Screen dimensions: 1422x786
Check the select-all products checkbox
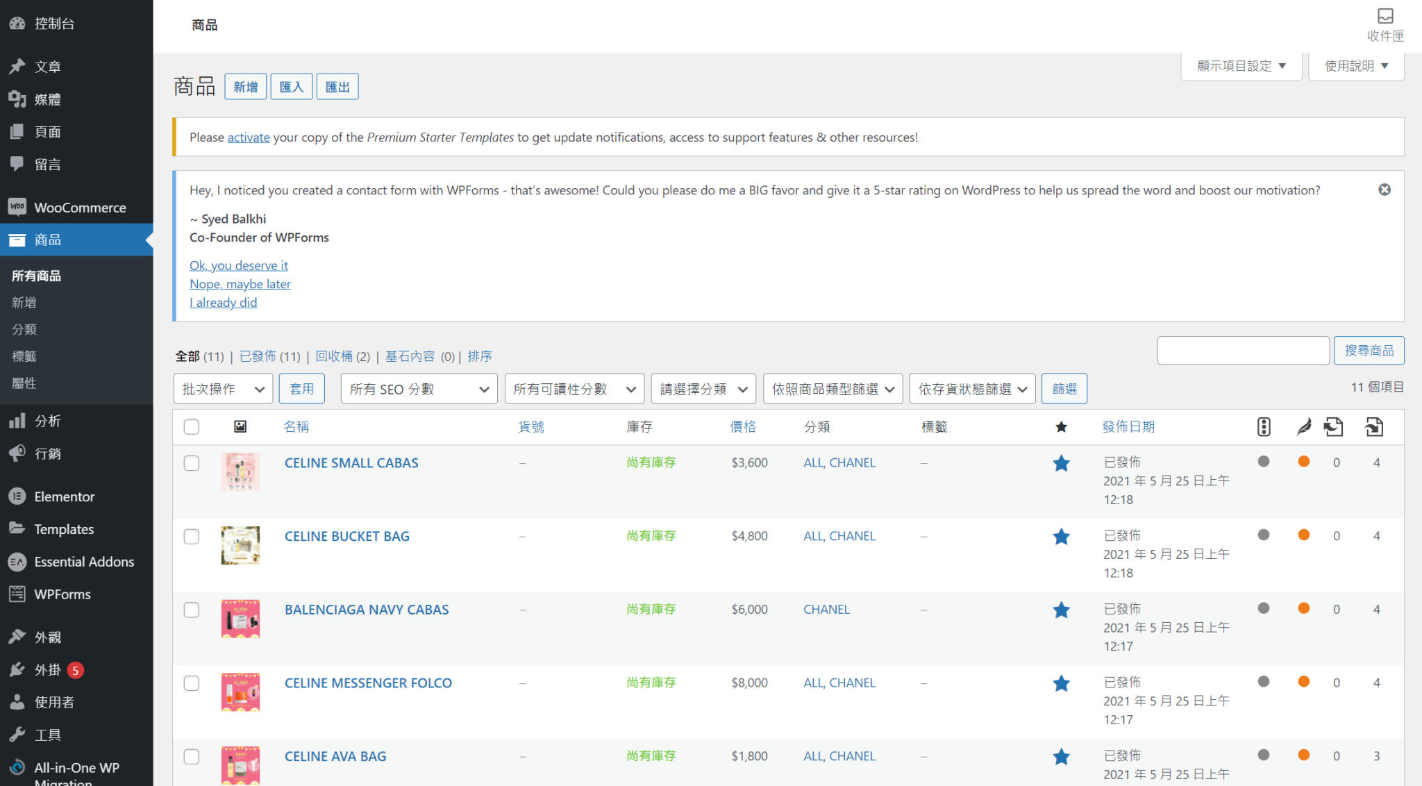pos(192,426)
